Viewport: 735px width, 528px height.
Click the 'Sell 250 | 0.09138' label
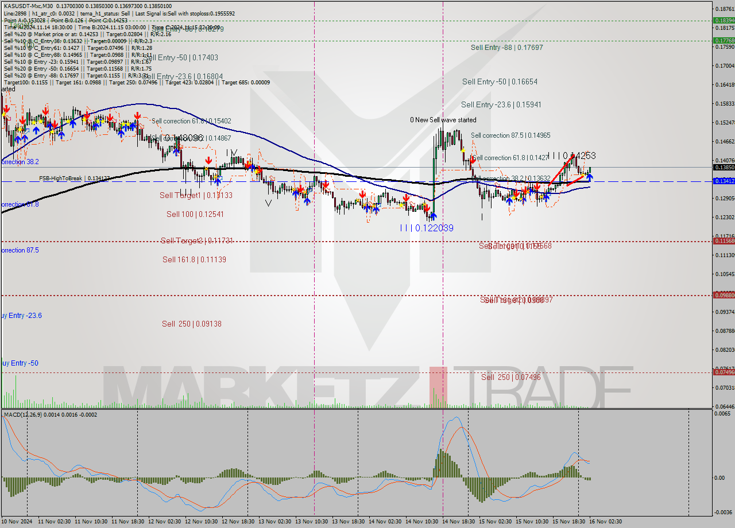click(192, 324)
